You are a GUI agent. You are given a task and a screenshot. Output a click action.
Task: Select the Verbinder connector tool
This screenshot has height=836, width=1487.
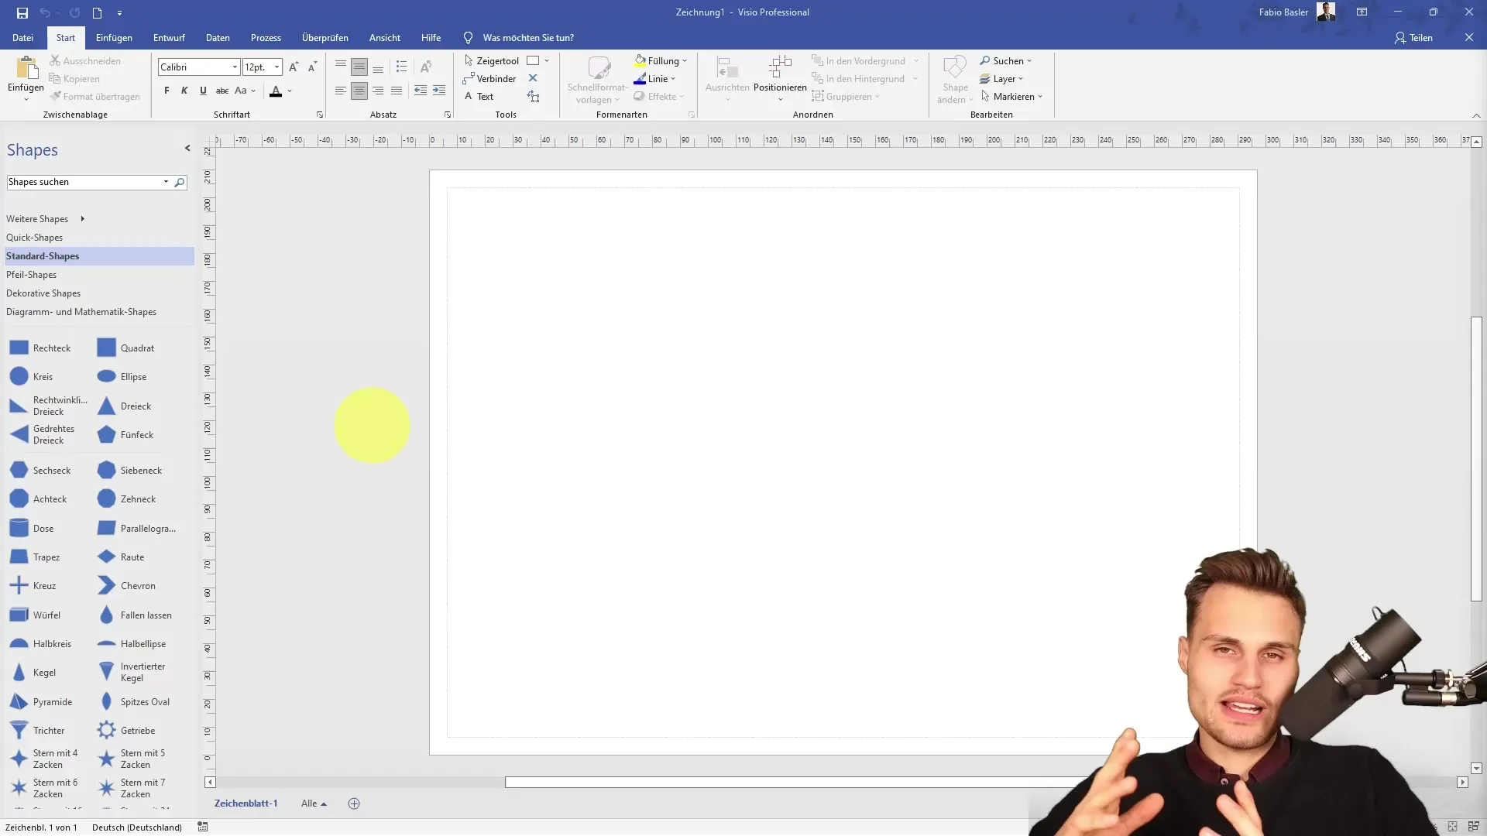coord(489,78)
